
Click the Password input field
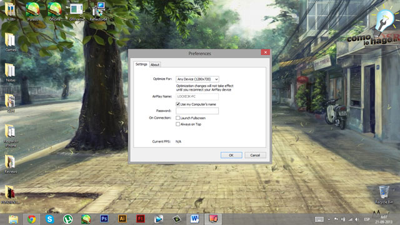[197, 111]
